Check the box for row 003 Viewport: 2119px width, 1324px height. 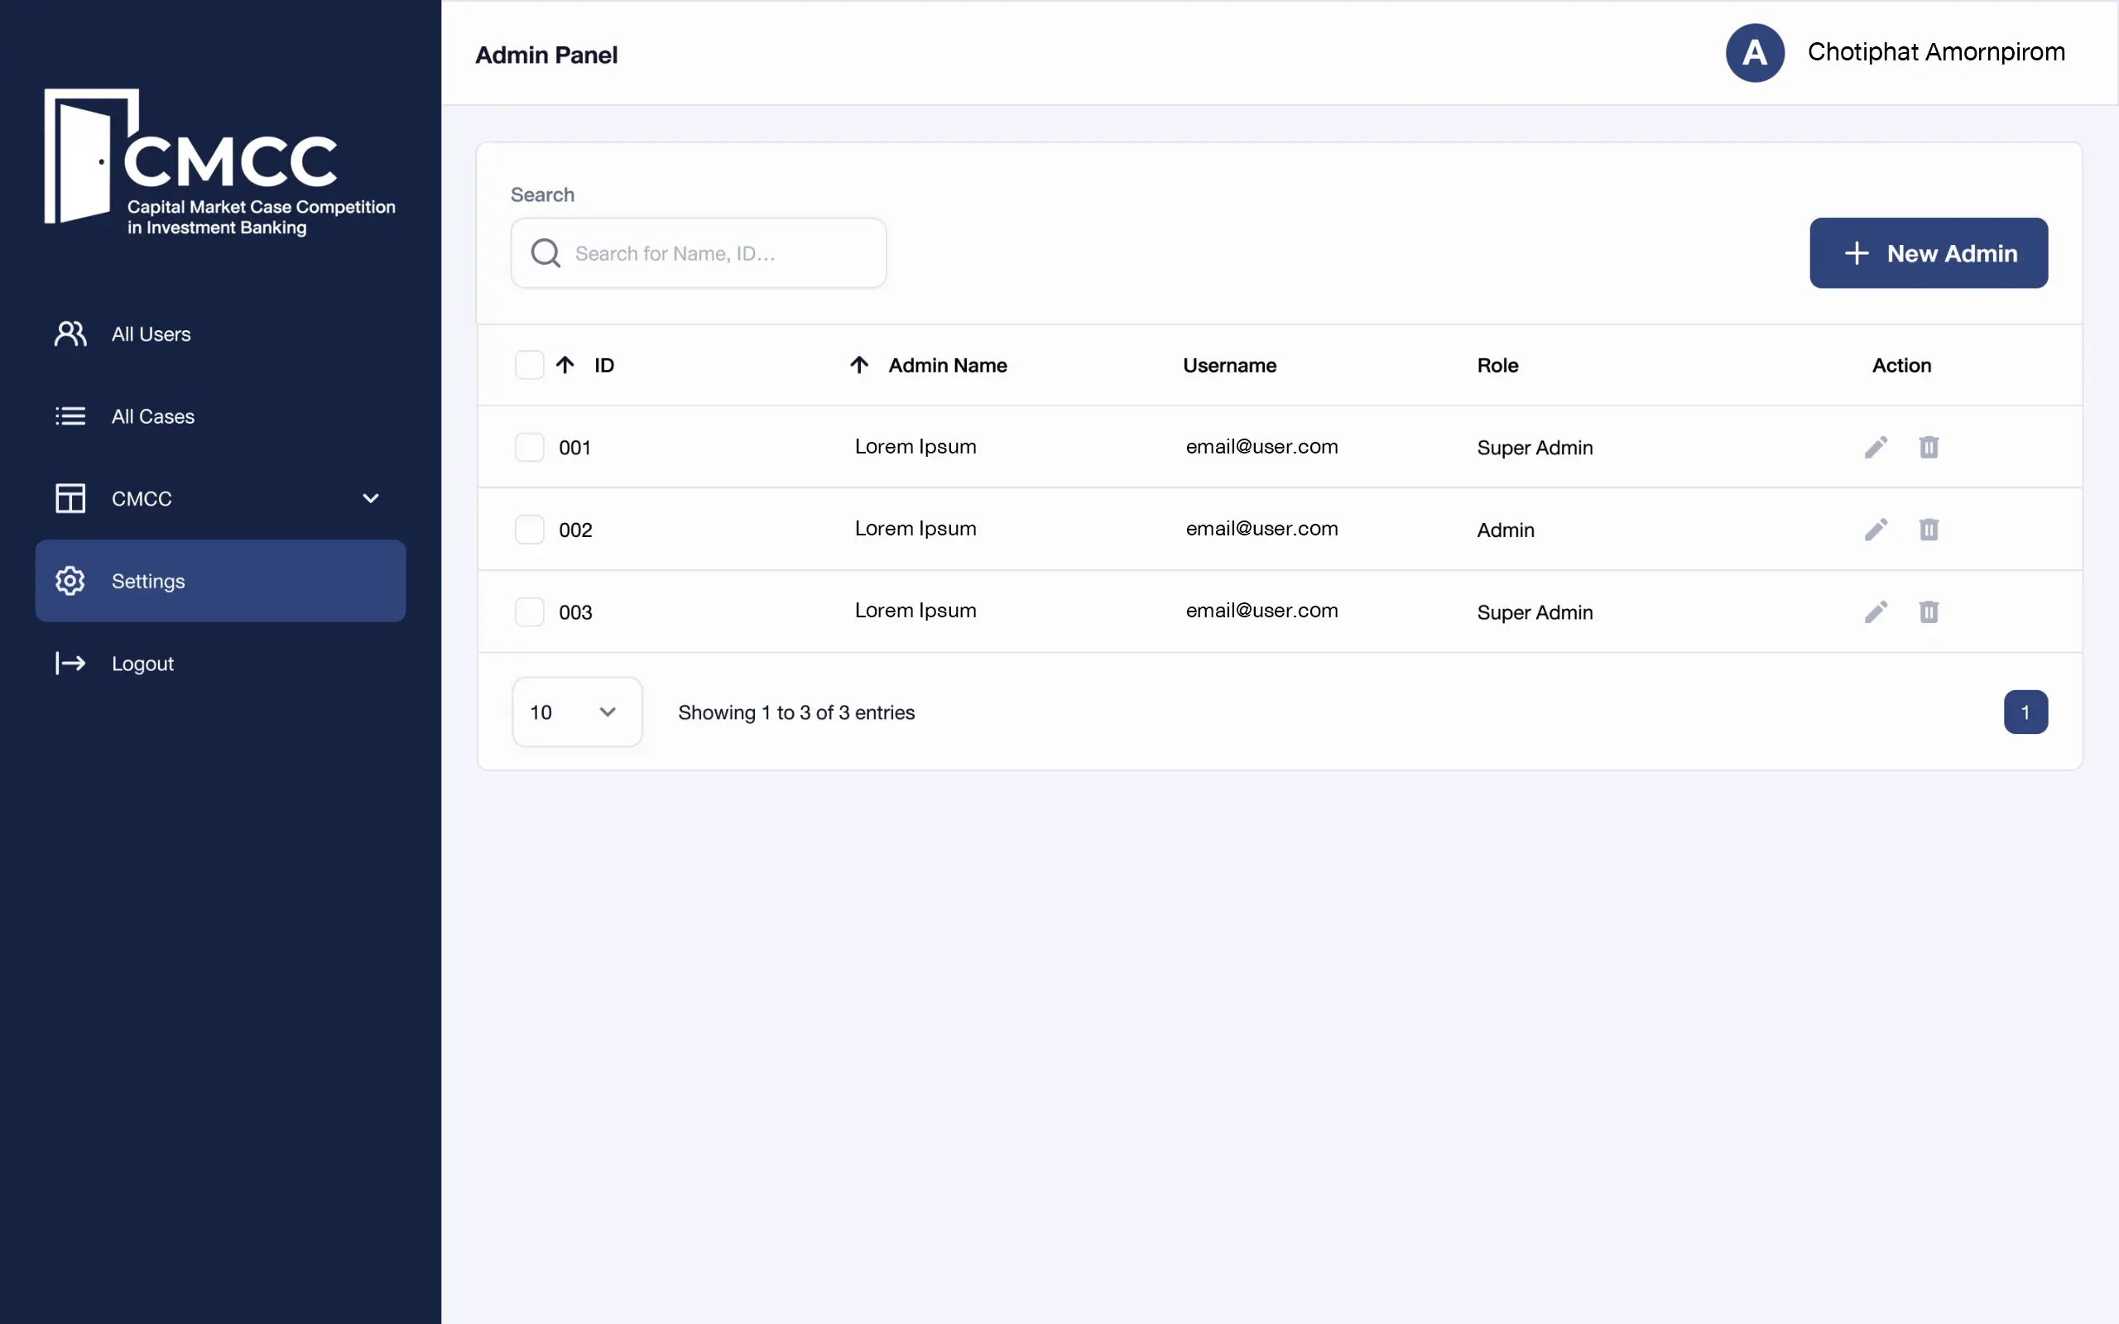click(x=529, y=612)
